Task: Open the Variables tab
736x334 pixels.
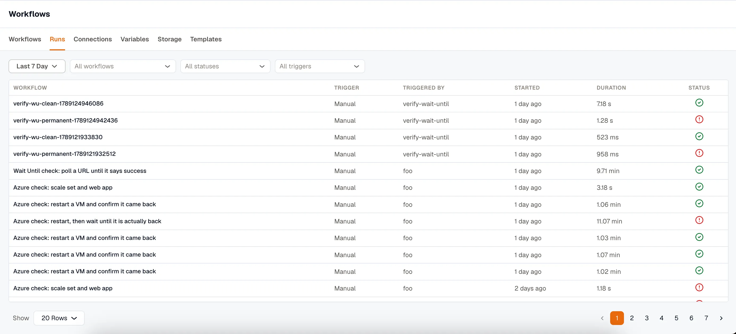Action: click(x=135, y=39)
